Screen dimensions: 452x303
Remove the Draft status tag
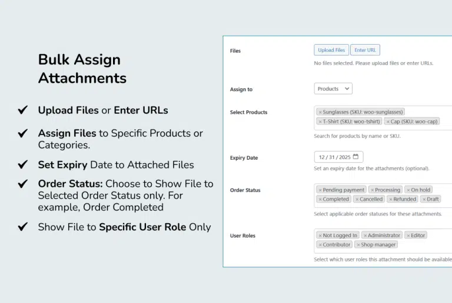tap(424, 200)
